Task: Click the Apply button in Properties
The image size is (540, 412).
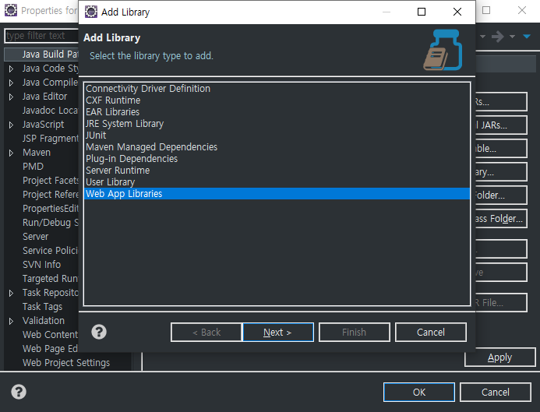Action: pyautogui.click(x=499, y=357)
